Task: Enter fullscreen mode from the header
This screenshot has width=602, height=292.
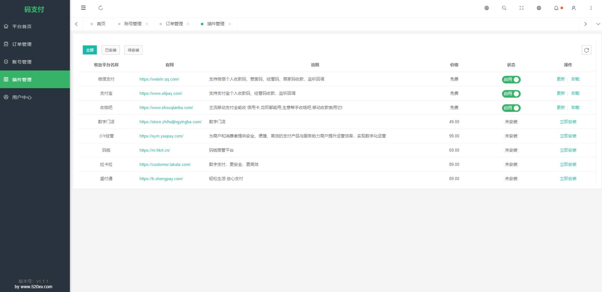Action: click(521, 8)
